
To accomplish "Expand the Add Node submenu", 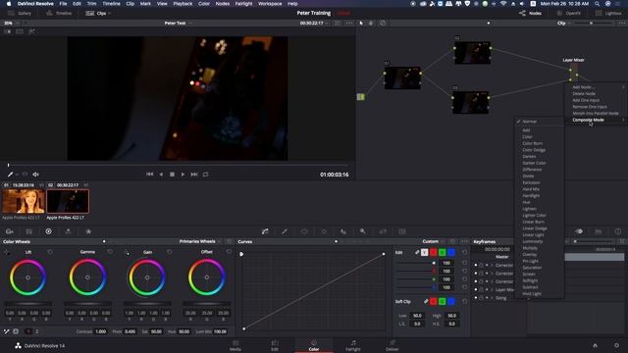I will click(596, 87).
